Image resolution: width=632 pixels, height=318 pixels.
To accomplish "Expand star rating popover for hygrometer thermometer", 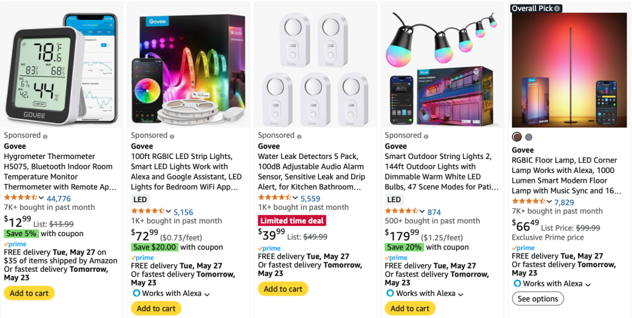I will coord(42,198).
